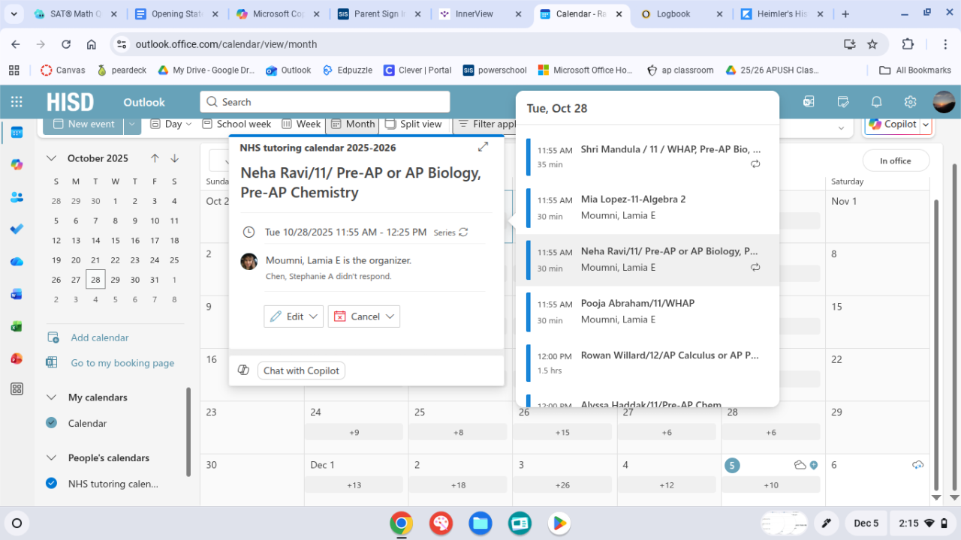Launch Excel from the left rail
Image resolution: width=961 pixels, height=540 pixels.
[17, 327]
